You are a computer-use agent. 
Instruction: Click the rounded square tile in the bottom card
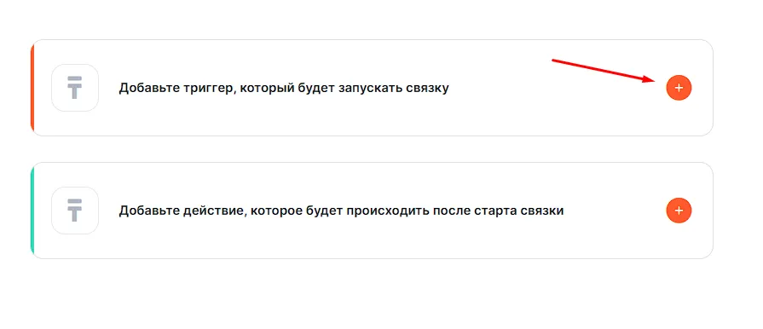pos(75,211)
